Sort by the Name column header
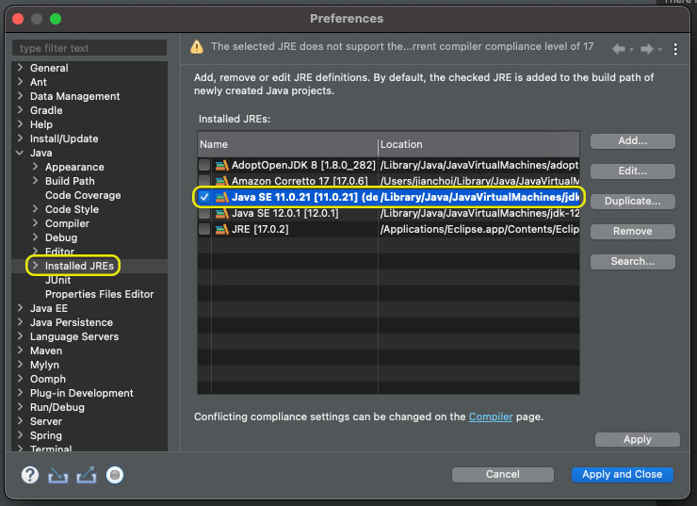697x506 pixels. (287, 144)
